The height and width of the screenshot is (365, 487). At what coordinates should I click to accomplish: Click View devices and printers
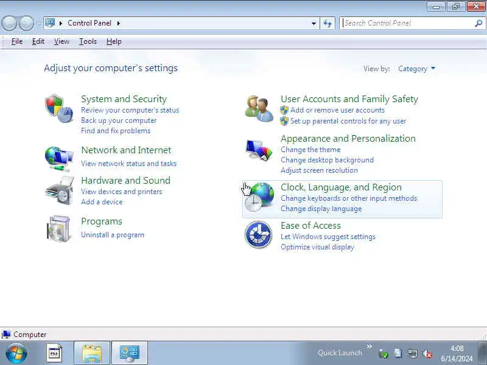(121, 192)
